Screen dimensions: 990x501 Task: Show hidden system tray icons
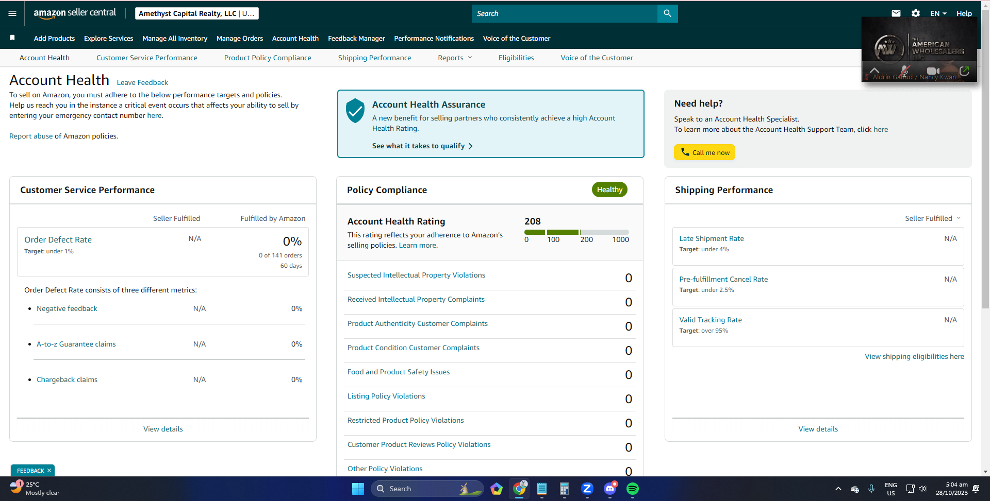pos(838,489)
